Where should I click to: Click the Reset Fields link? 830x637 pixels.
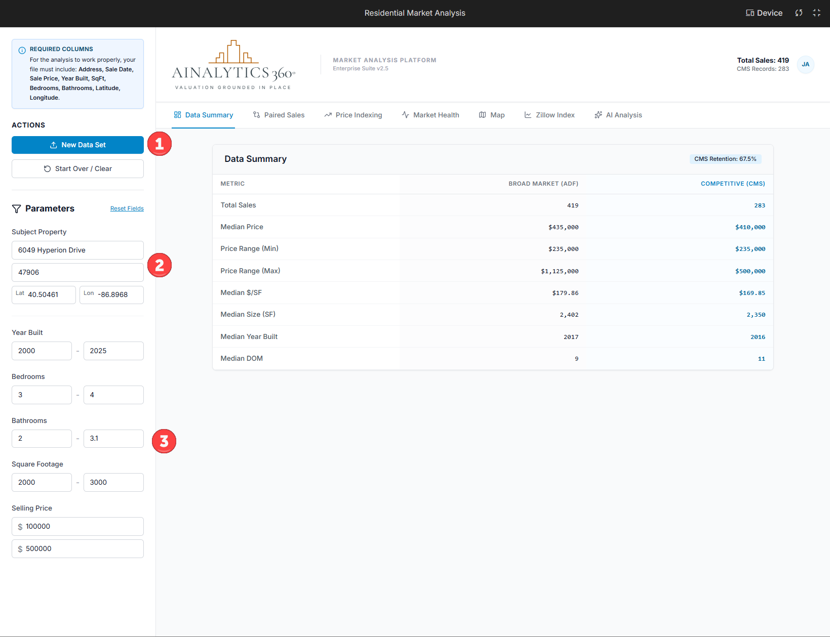(x=127, y=208)
